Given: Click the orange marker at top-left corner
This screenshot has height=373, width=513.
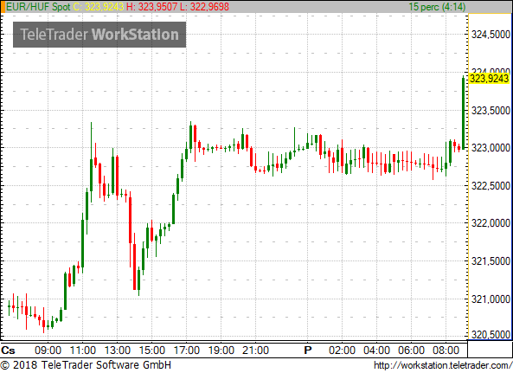Looking at the screenshot, I should tap(3, 7).
